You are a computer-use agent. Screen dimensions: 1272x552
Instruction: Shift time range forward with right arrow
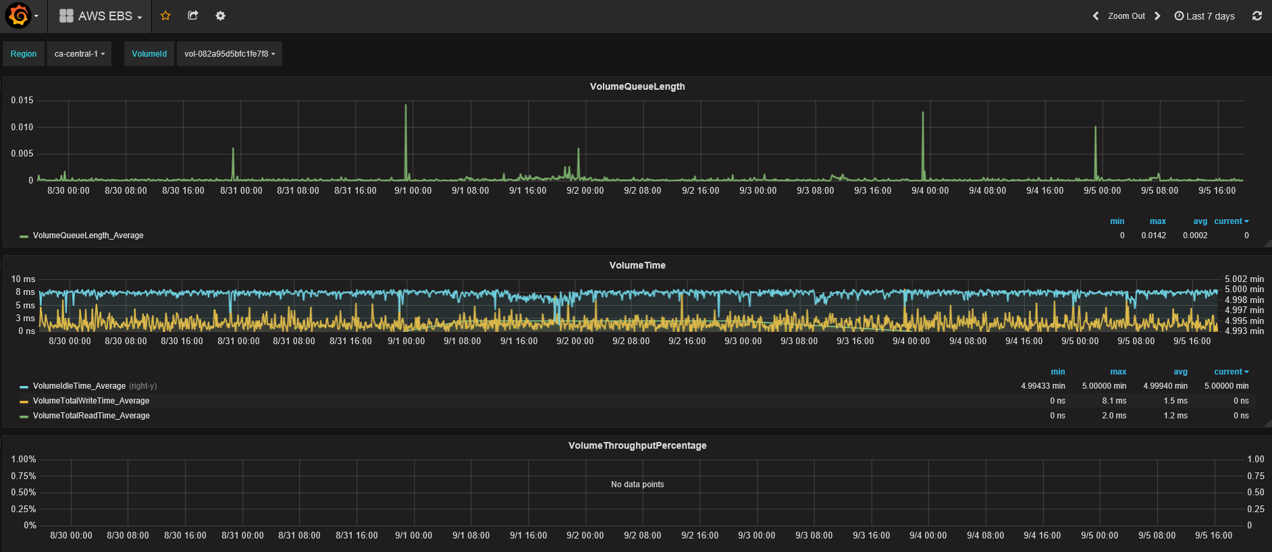point(1157,16)
